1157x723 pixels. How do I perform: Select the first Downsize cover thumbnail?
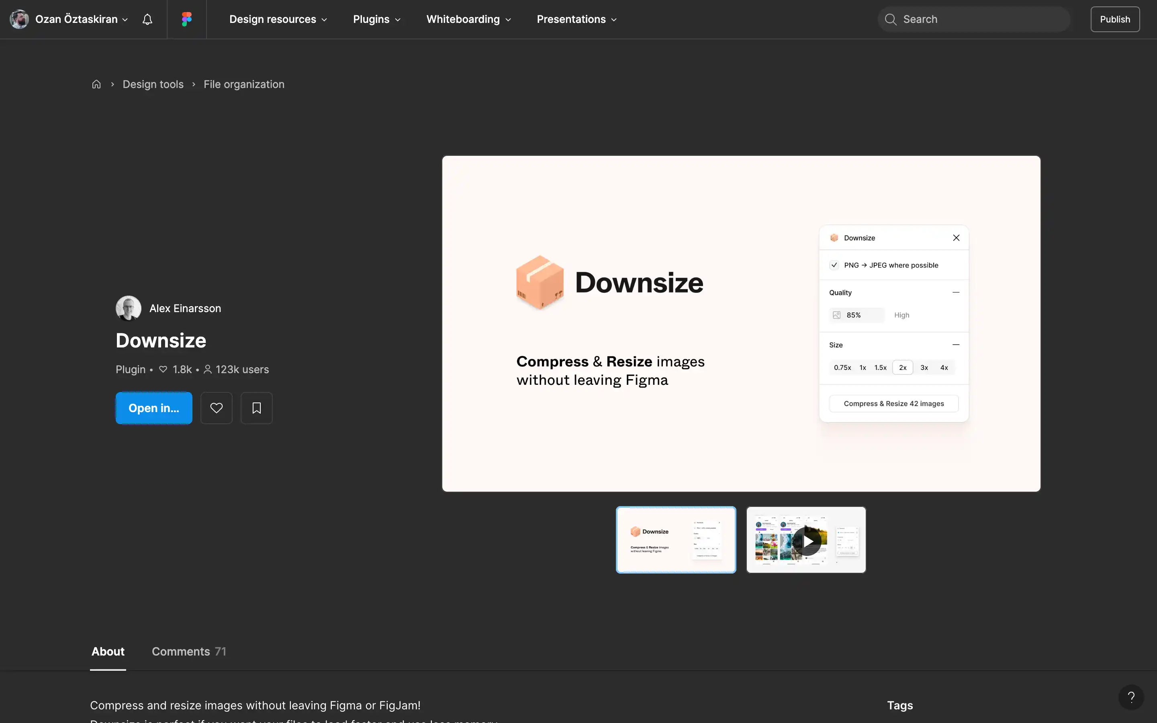[676, 540]
